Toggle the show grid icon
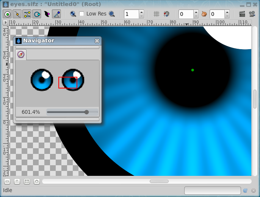 tap(157, 14)
